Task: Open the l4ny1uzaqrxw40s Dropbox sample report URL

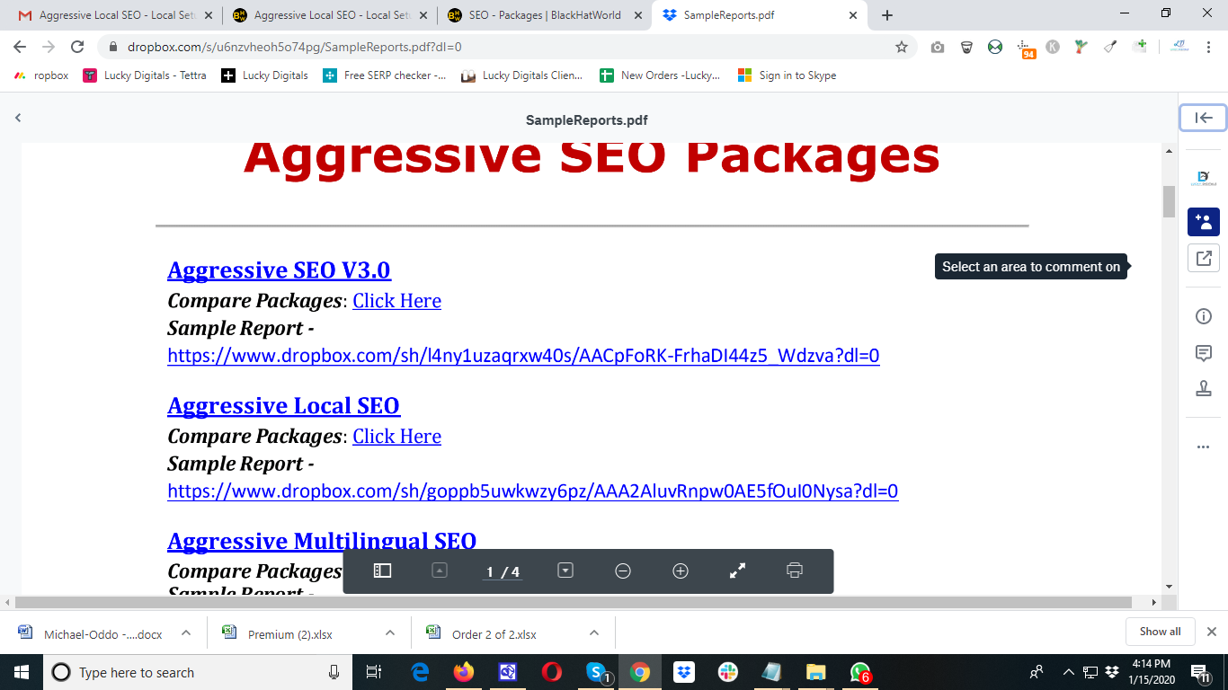Action: pos(523,356)
